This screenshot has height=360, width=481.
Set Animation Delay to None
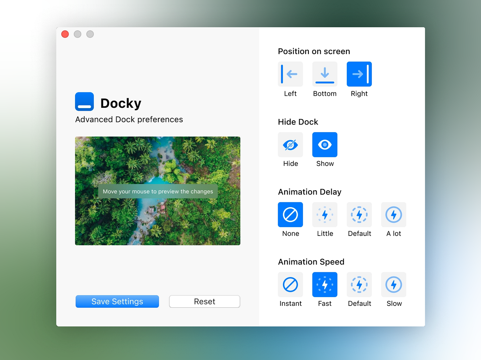[x=290, y=215]
